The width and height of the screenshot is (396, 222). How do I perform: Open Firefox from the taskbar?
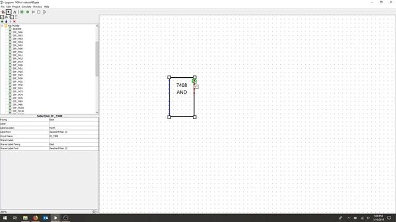pyautogui.click(x=35, y=218)
